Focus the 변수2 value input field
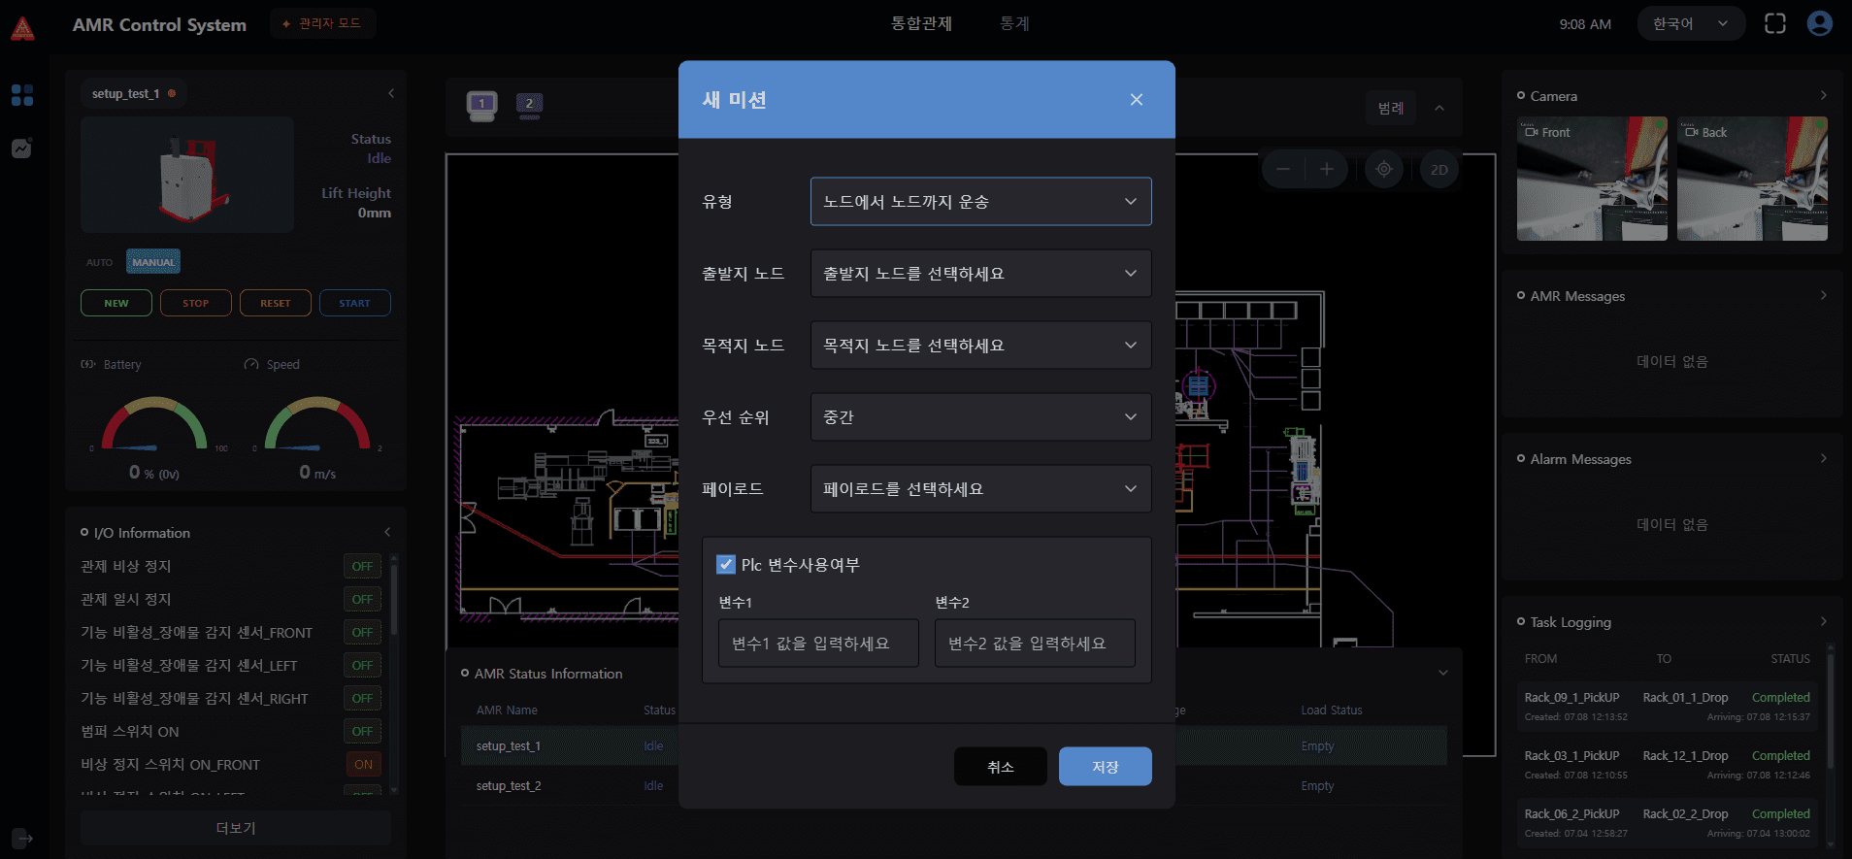The width and height of the screenshot is (1852, 859). pos(1035,644)
